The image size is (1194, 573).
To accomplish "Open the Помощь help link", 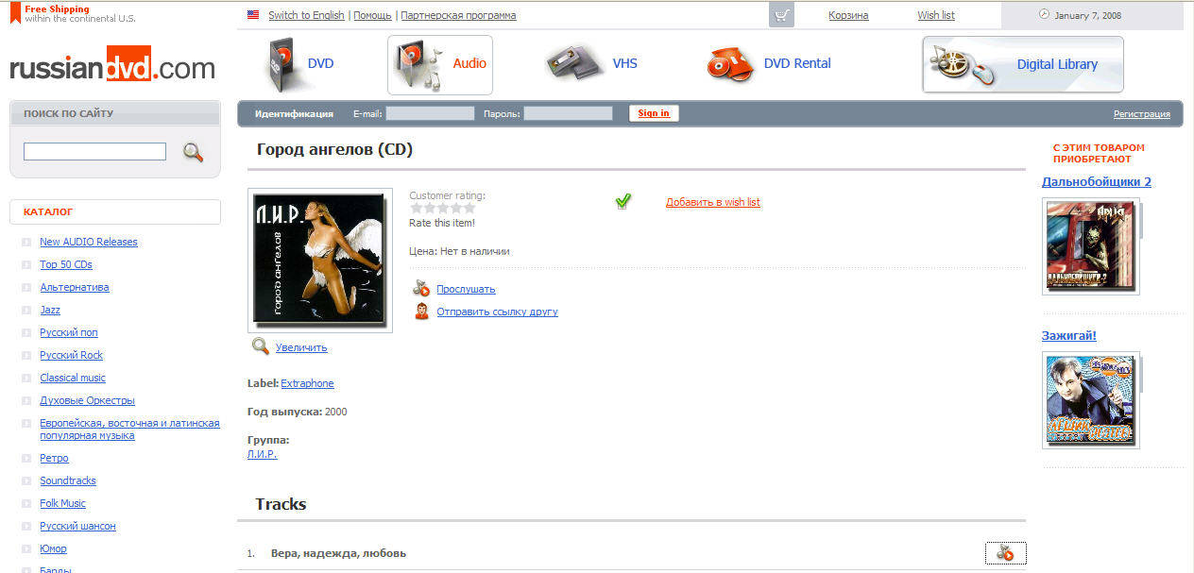I will 372,15.
